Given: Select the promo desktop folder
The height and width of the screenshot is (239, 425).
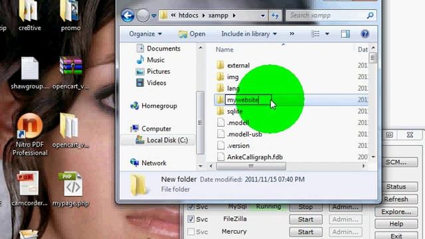Looking at the screenshot, I should [70, 16].
